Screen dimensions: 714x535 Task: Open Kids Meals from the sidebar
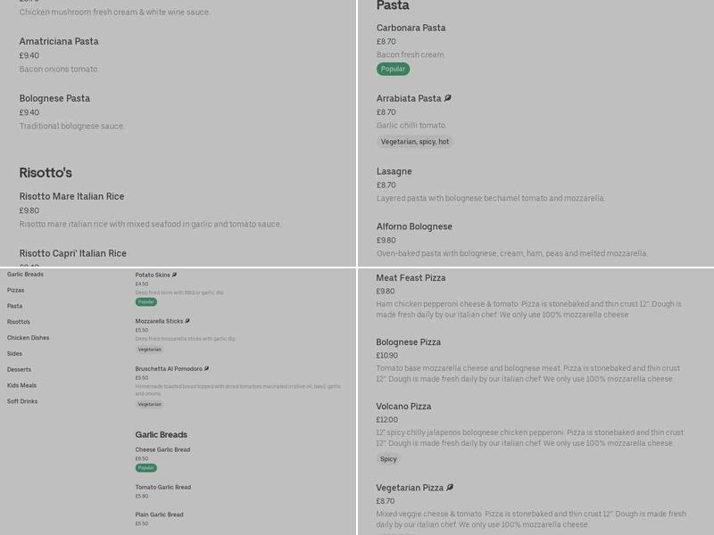[22, 385]
